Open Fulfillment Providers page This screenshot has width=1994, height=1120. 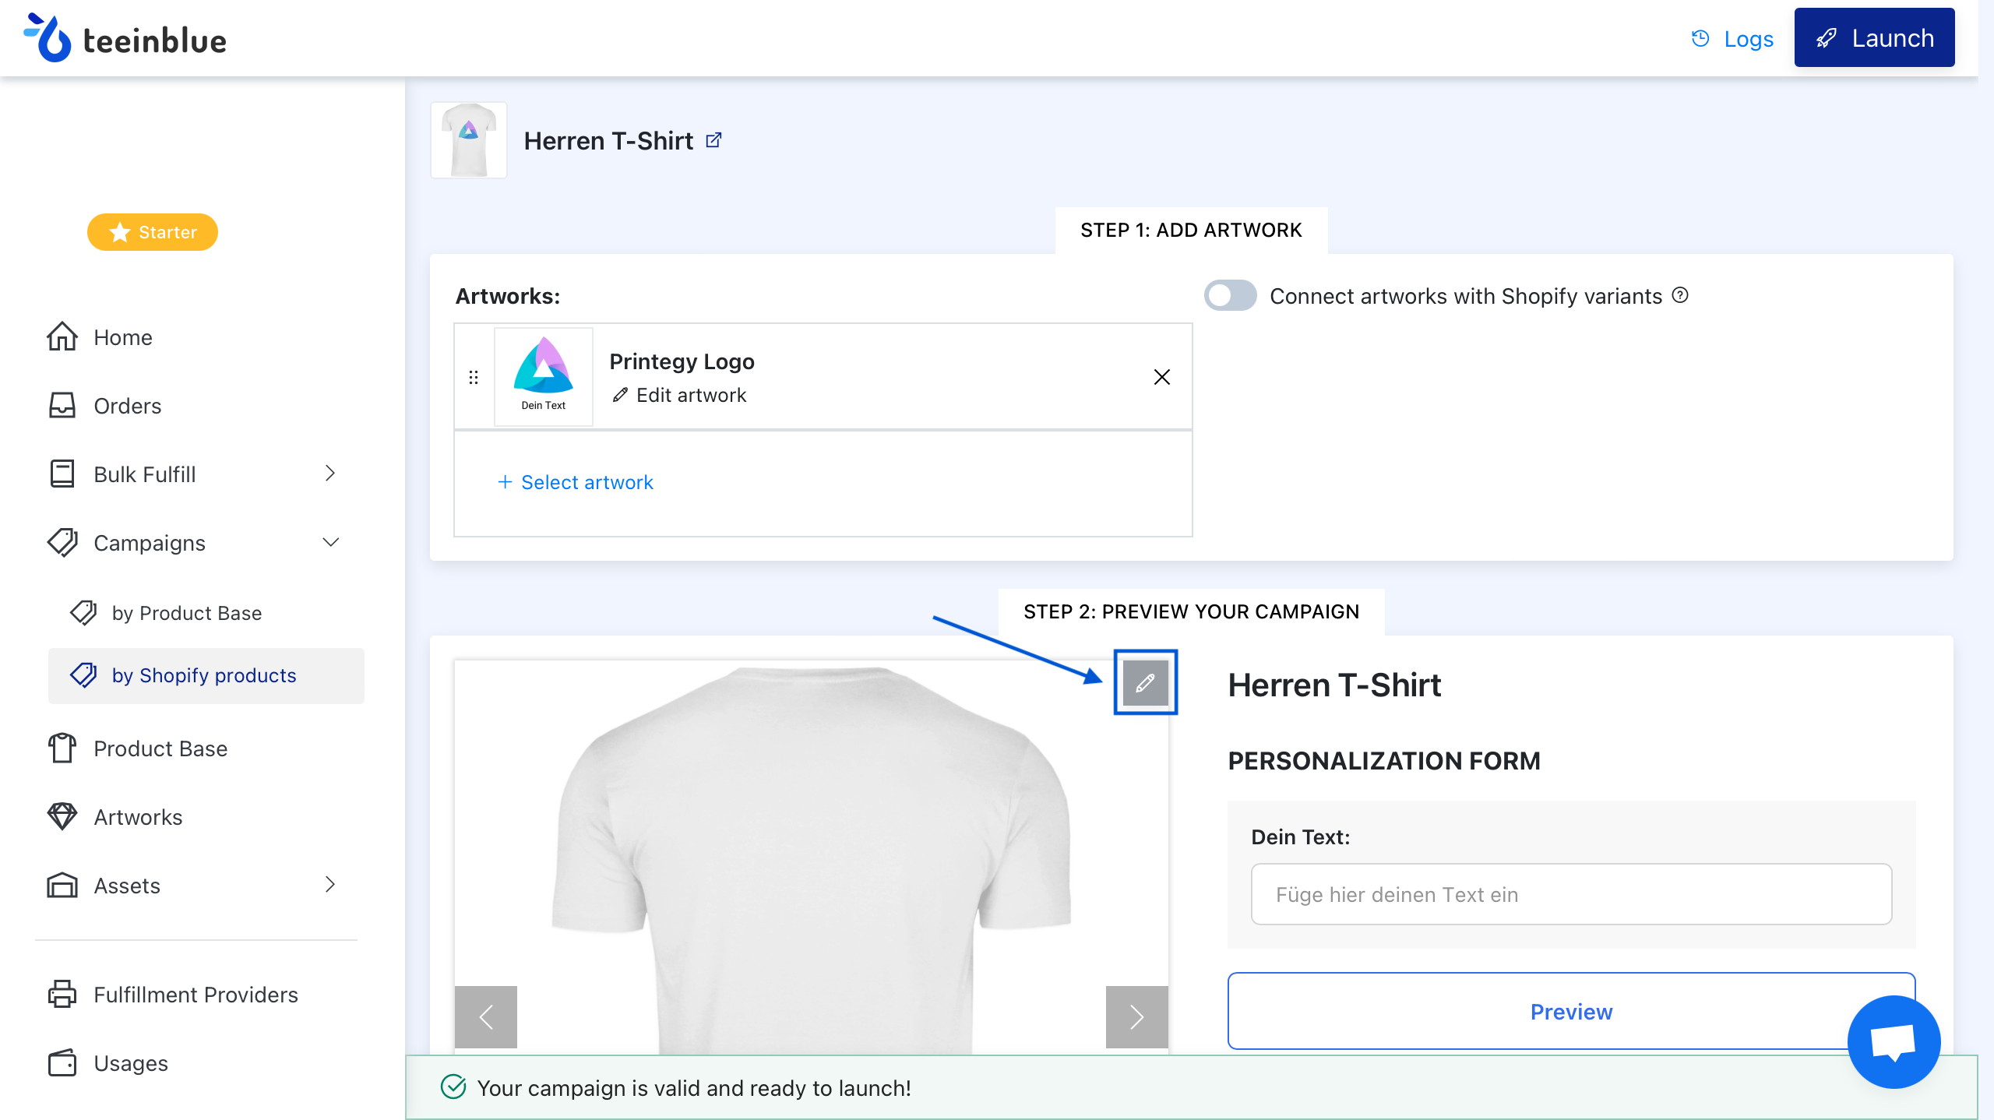195,995
